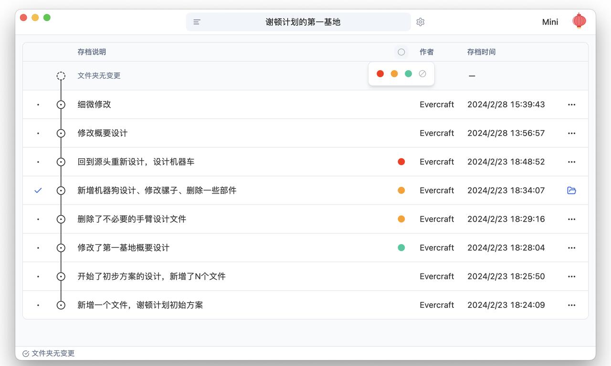Viewport: 611px width, 366px height.
Task: Open more options for 细微修改 row
Action: coord(571,105)
